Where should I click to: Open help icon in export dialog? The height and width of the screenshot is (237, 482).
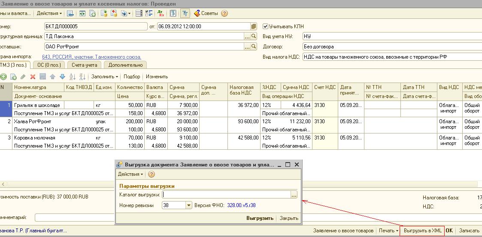(x=151, y=174)
